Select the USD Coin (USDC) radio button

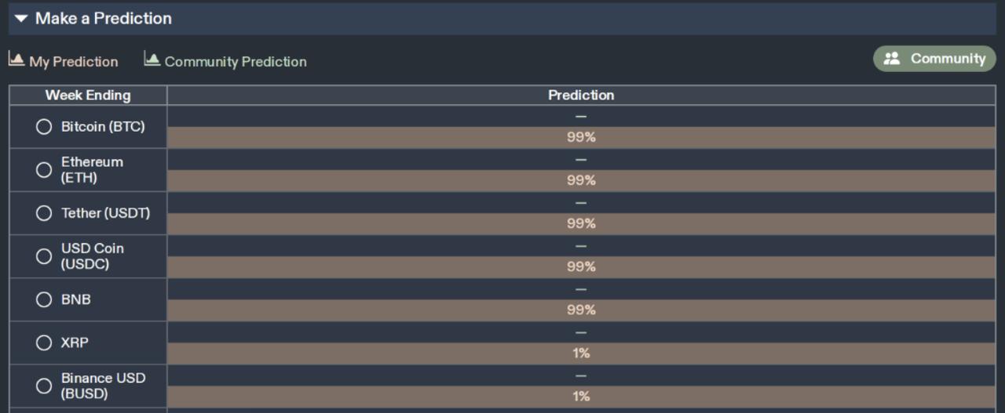pos(44,256)
